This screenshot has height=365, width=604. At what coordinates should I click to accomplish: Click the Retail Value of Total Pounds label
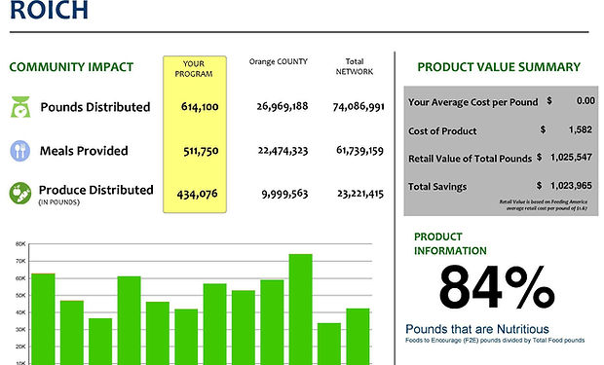470,159
